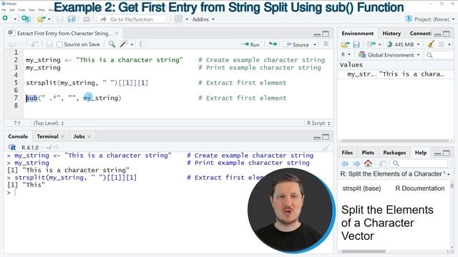
Task: Open the workspace panes dropdown arrow
Action: point(187,19)
